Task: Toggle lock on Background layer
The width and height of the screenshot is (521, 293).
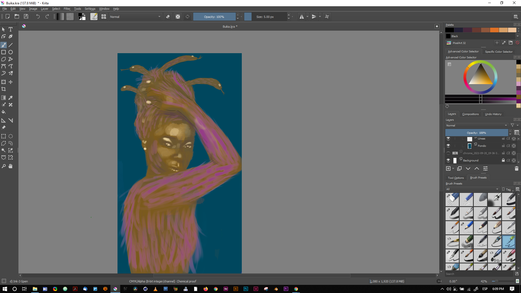Action: point(503,160)
